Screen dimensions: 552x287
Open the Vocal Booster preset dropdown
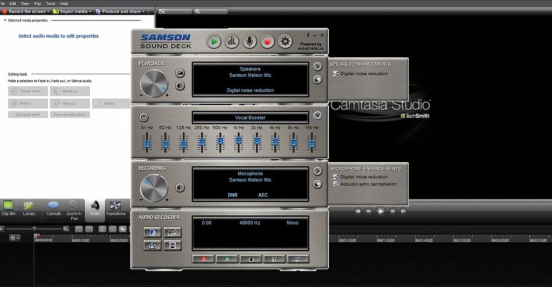point(318,115)
